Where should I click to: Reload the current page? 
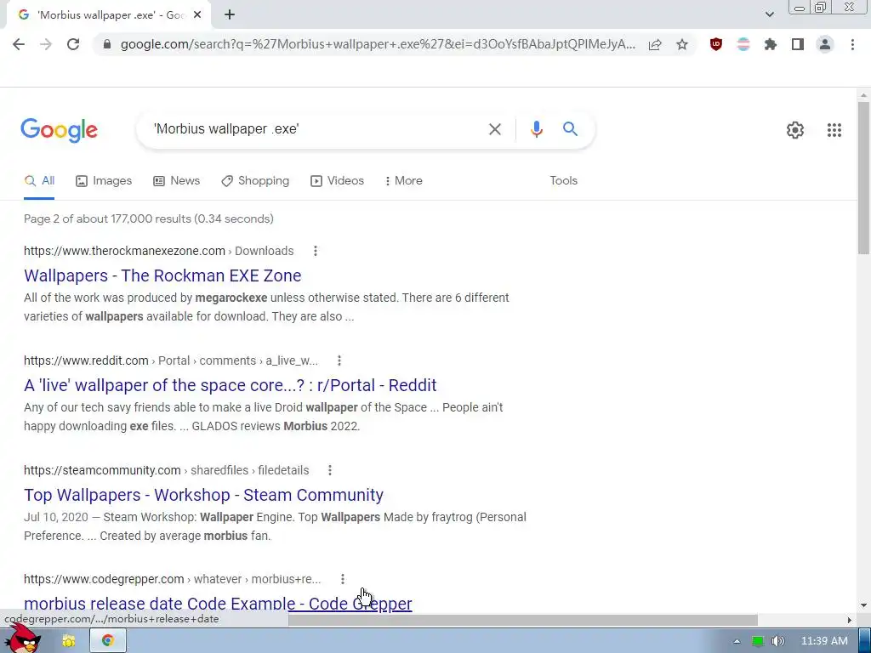point(73,44)
